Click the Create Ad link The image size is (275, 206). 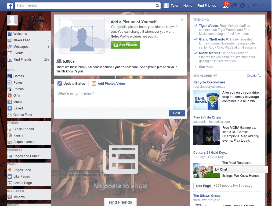point(254,75)
